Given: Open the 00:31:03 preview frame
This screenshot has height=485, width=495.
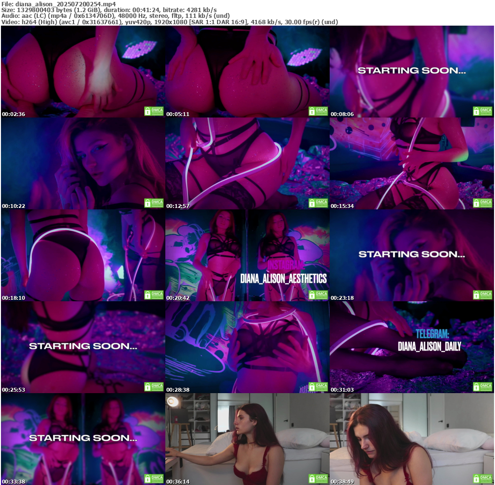Looking at the screenshot, I should (x=412, y=347).
